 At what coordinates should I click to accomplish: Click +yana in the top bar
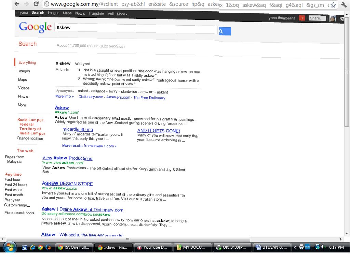pos(23,13)
